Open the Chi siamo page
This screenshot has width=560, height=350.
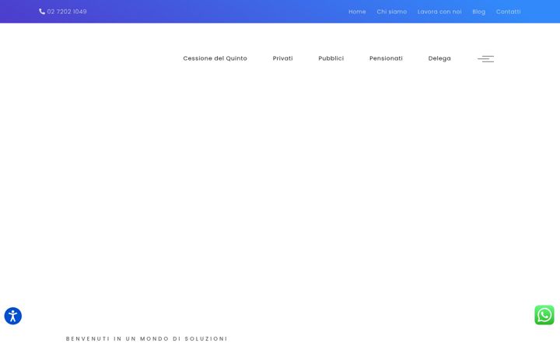[392, 12]
